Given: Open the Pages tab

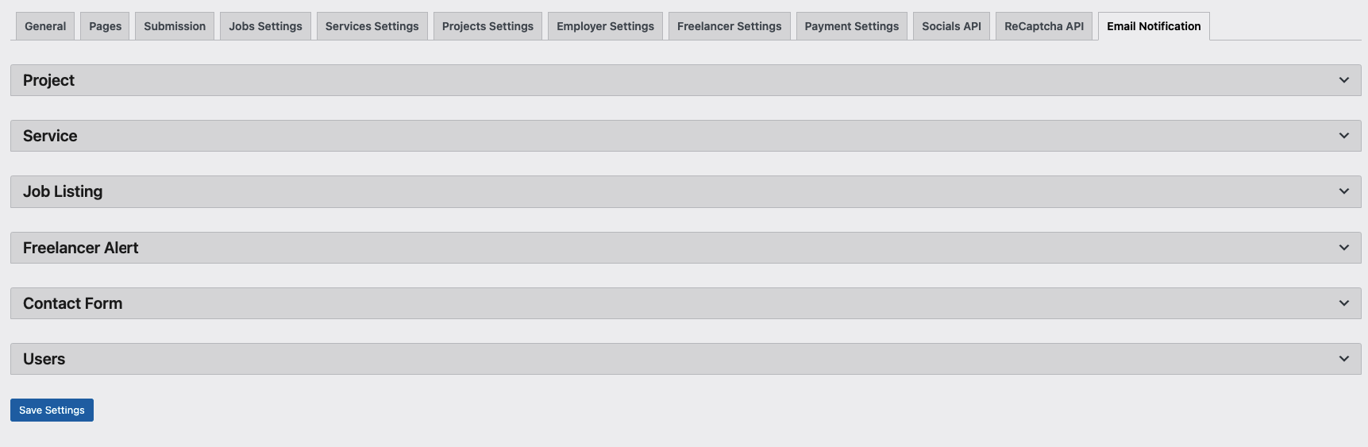Looking at the screenshot, I should (x=105, y=26).
